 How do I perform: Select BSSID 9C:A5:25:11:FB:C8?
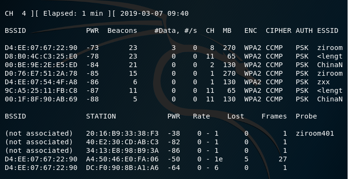point(41,91)
